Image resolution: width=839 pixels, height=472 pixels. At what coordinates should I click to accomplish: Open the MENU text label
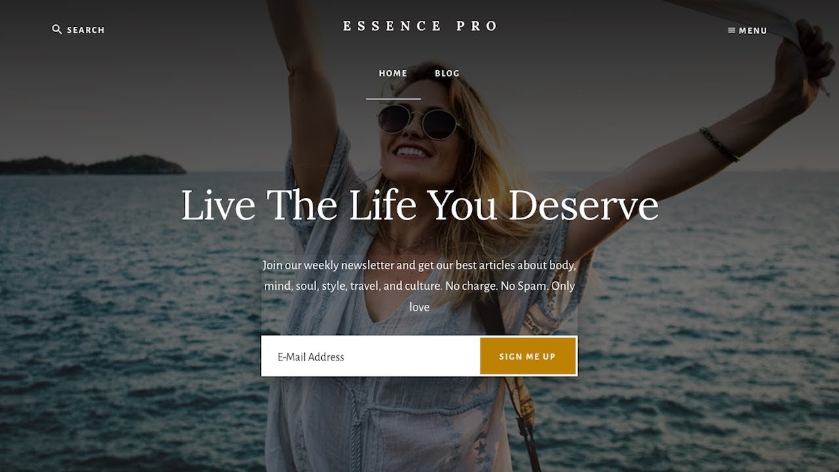click(753, 31)
